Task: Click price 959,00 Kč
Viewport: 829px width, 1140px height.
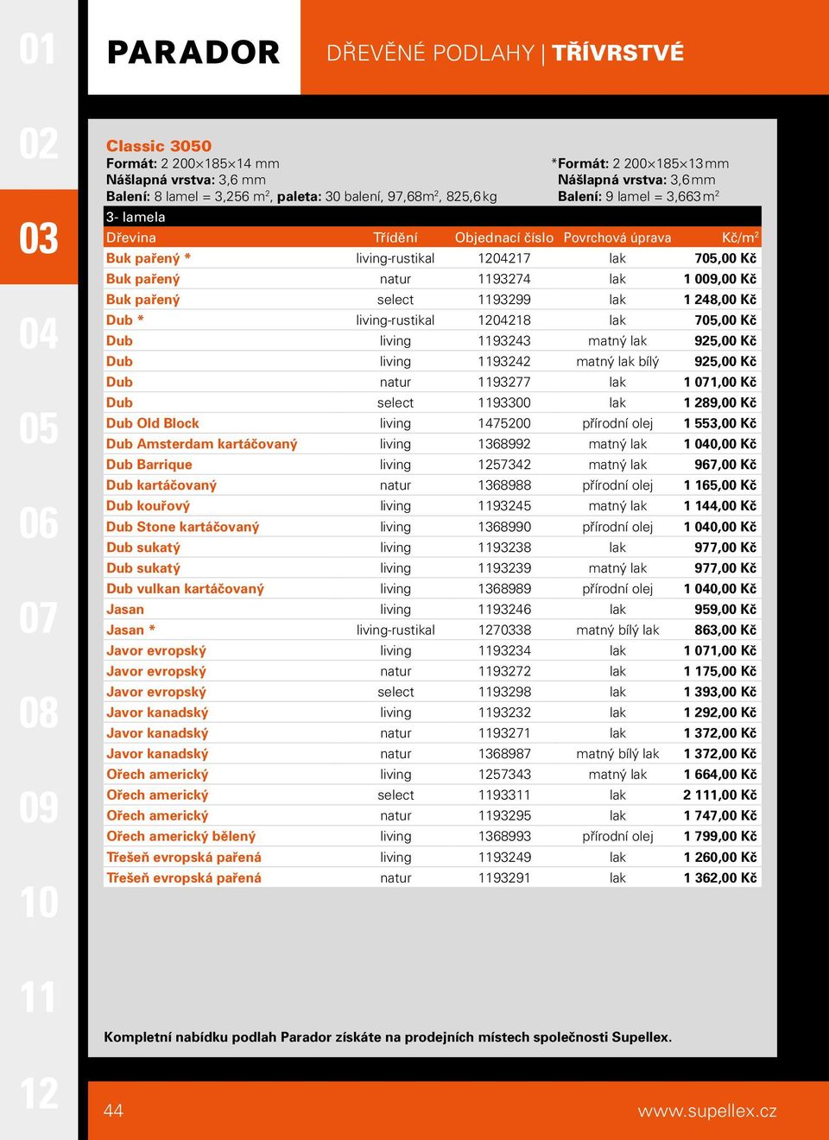Action: click(725, 610)
